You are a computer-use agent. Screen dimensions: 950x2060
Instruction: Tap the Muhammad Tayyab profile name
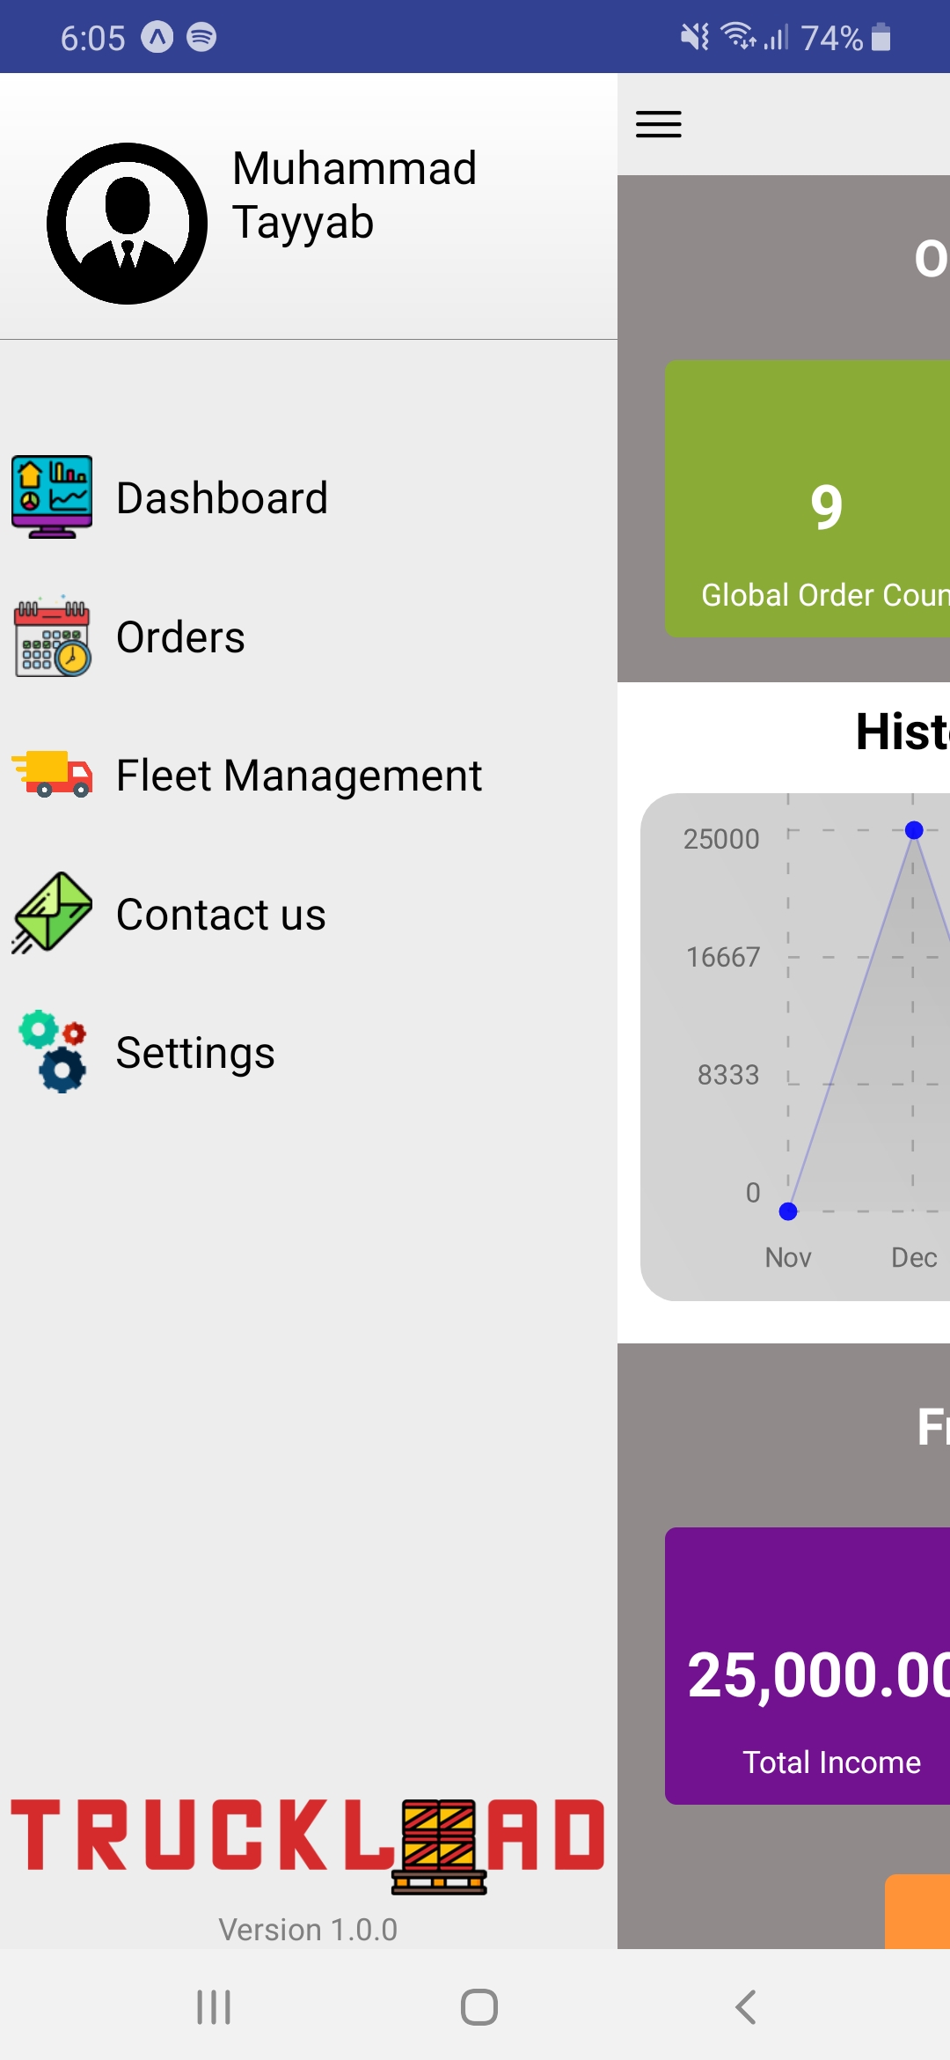(x=354, y=195)
